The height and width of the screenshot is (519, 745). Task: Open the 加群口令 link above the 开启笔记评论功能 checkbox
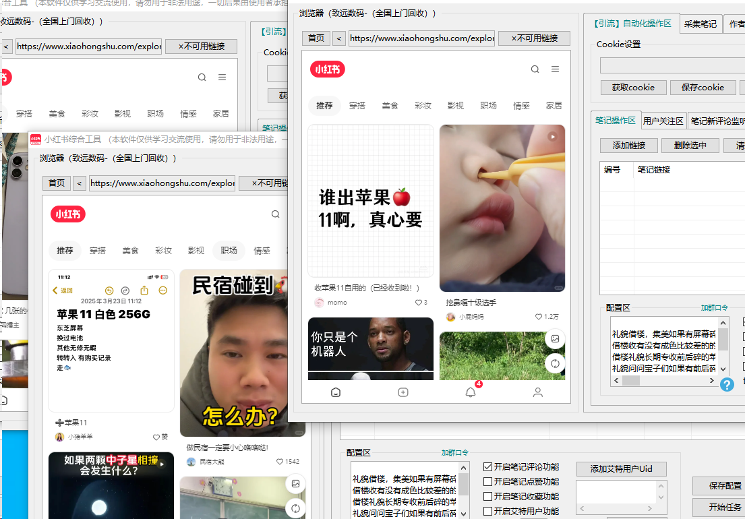454,452
